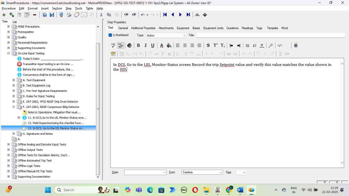Image resolution: width=349 pixels, height=196 pixels.
Task: Insert a numbered list
Action: coord(254,45)
